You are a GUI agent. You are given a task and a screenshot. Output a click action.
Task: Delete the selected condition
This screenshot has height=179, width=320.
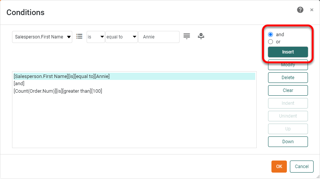288,78
